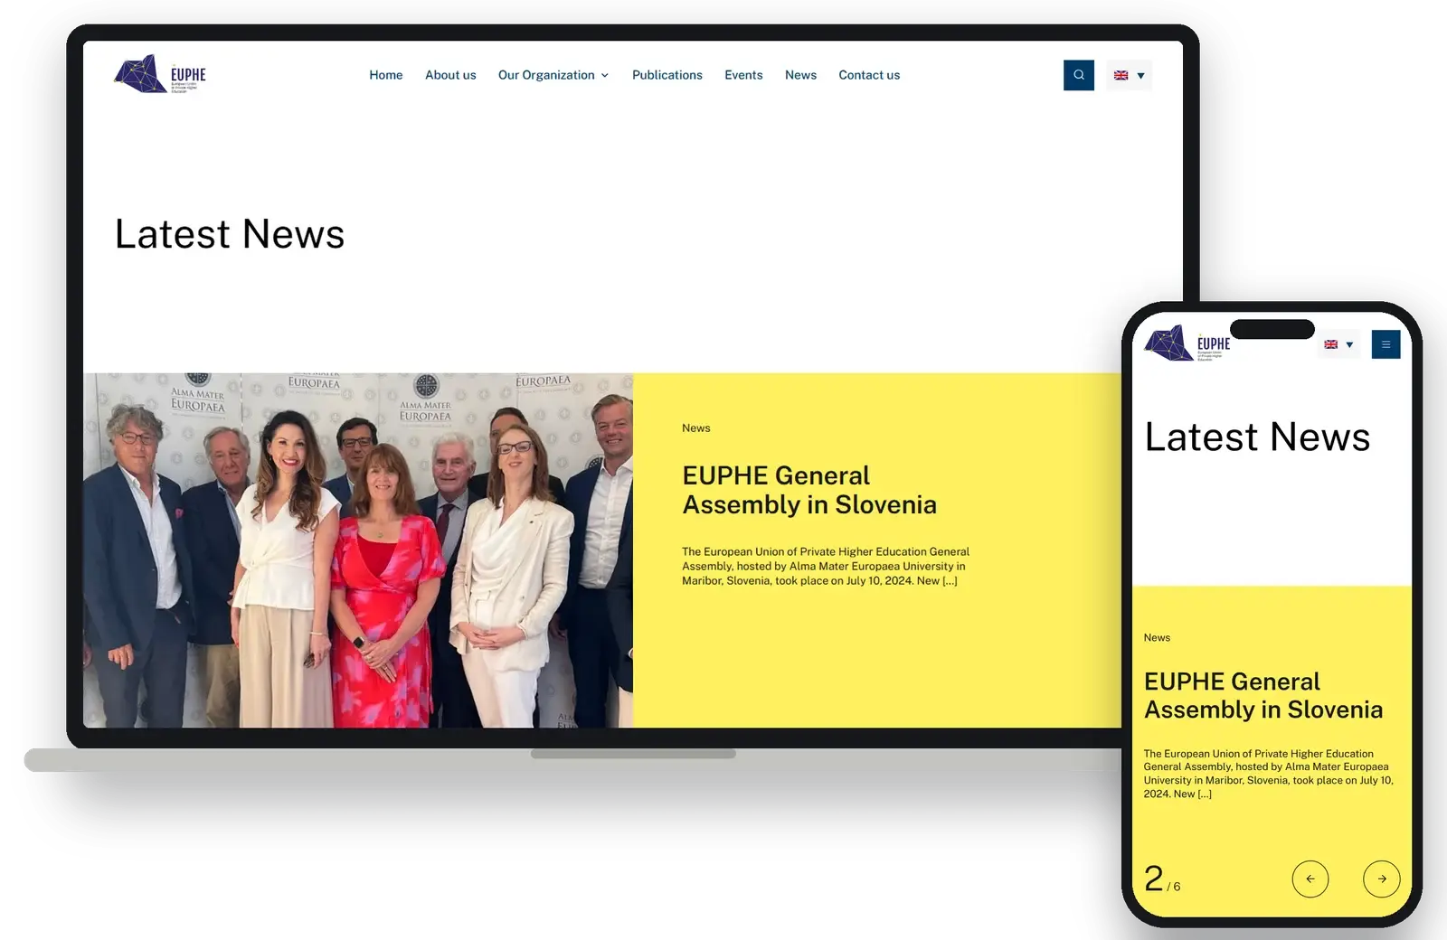Open About us page in navigation

tap(450, 75)
